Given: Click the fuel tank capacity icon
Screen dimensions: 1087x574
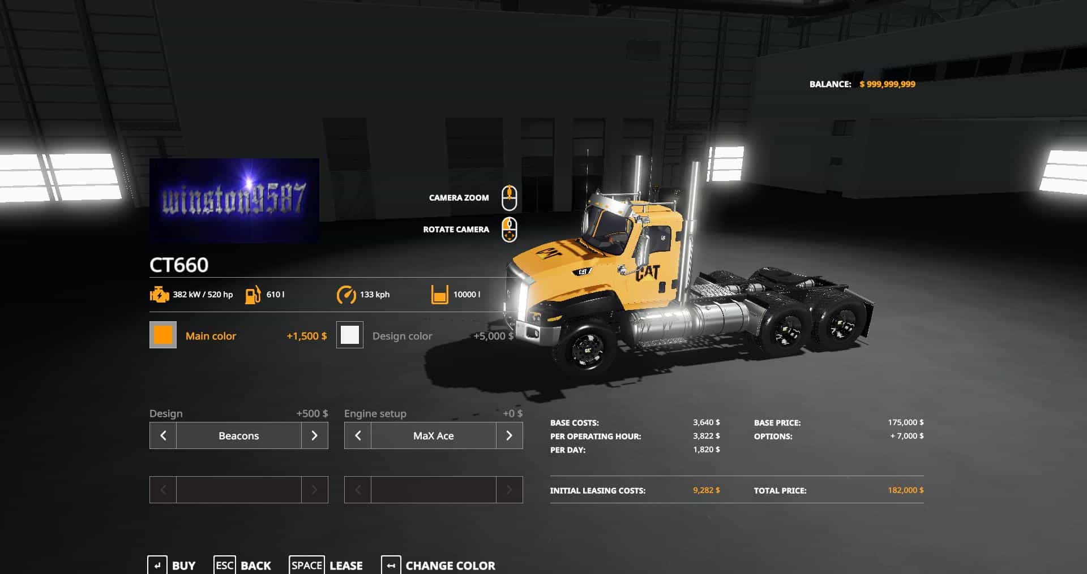Looking at the screenshot, I should [x=253, y=295].
